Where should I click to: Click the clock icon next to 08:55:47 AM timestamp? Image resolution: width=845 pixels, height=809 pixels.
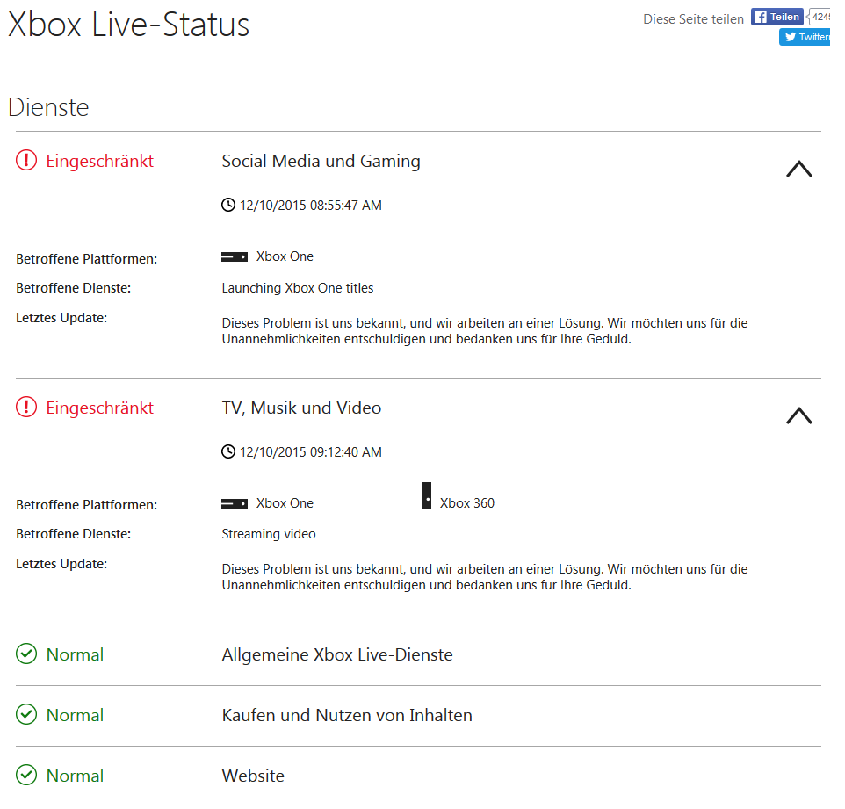228,205
